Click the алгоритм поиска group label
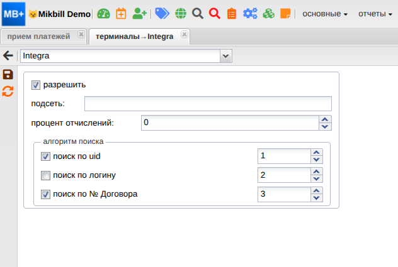 click(x=73, y=141)
